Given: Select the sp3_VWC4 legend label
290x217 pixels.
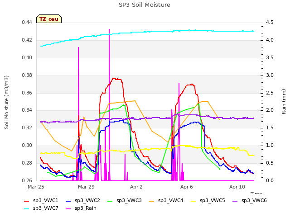Looking at the screenshot, I should click(x=170, y=201).
